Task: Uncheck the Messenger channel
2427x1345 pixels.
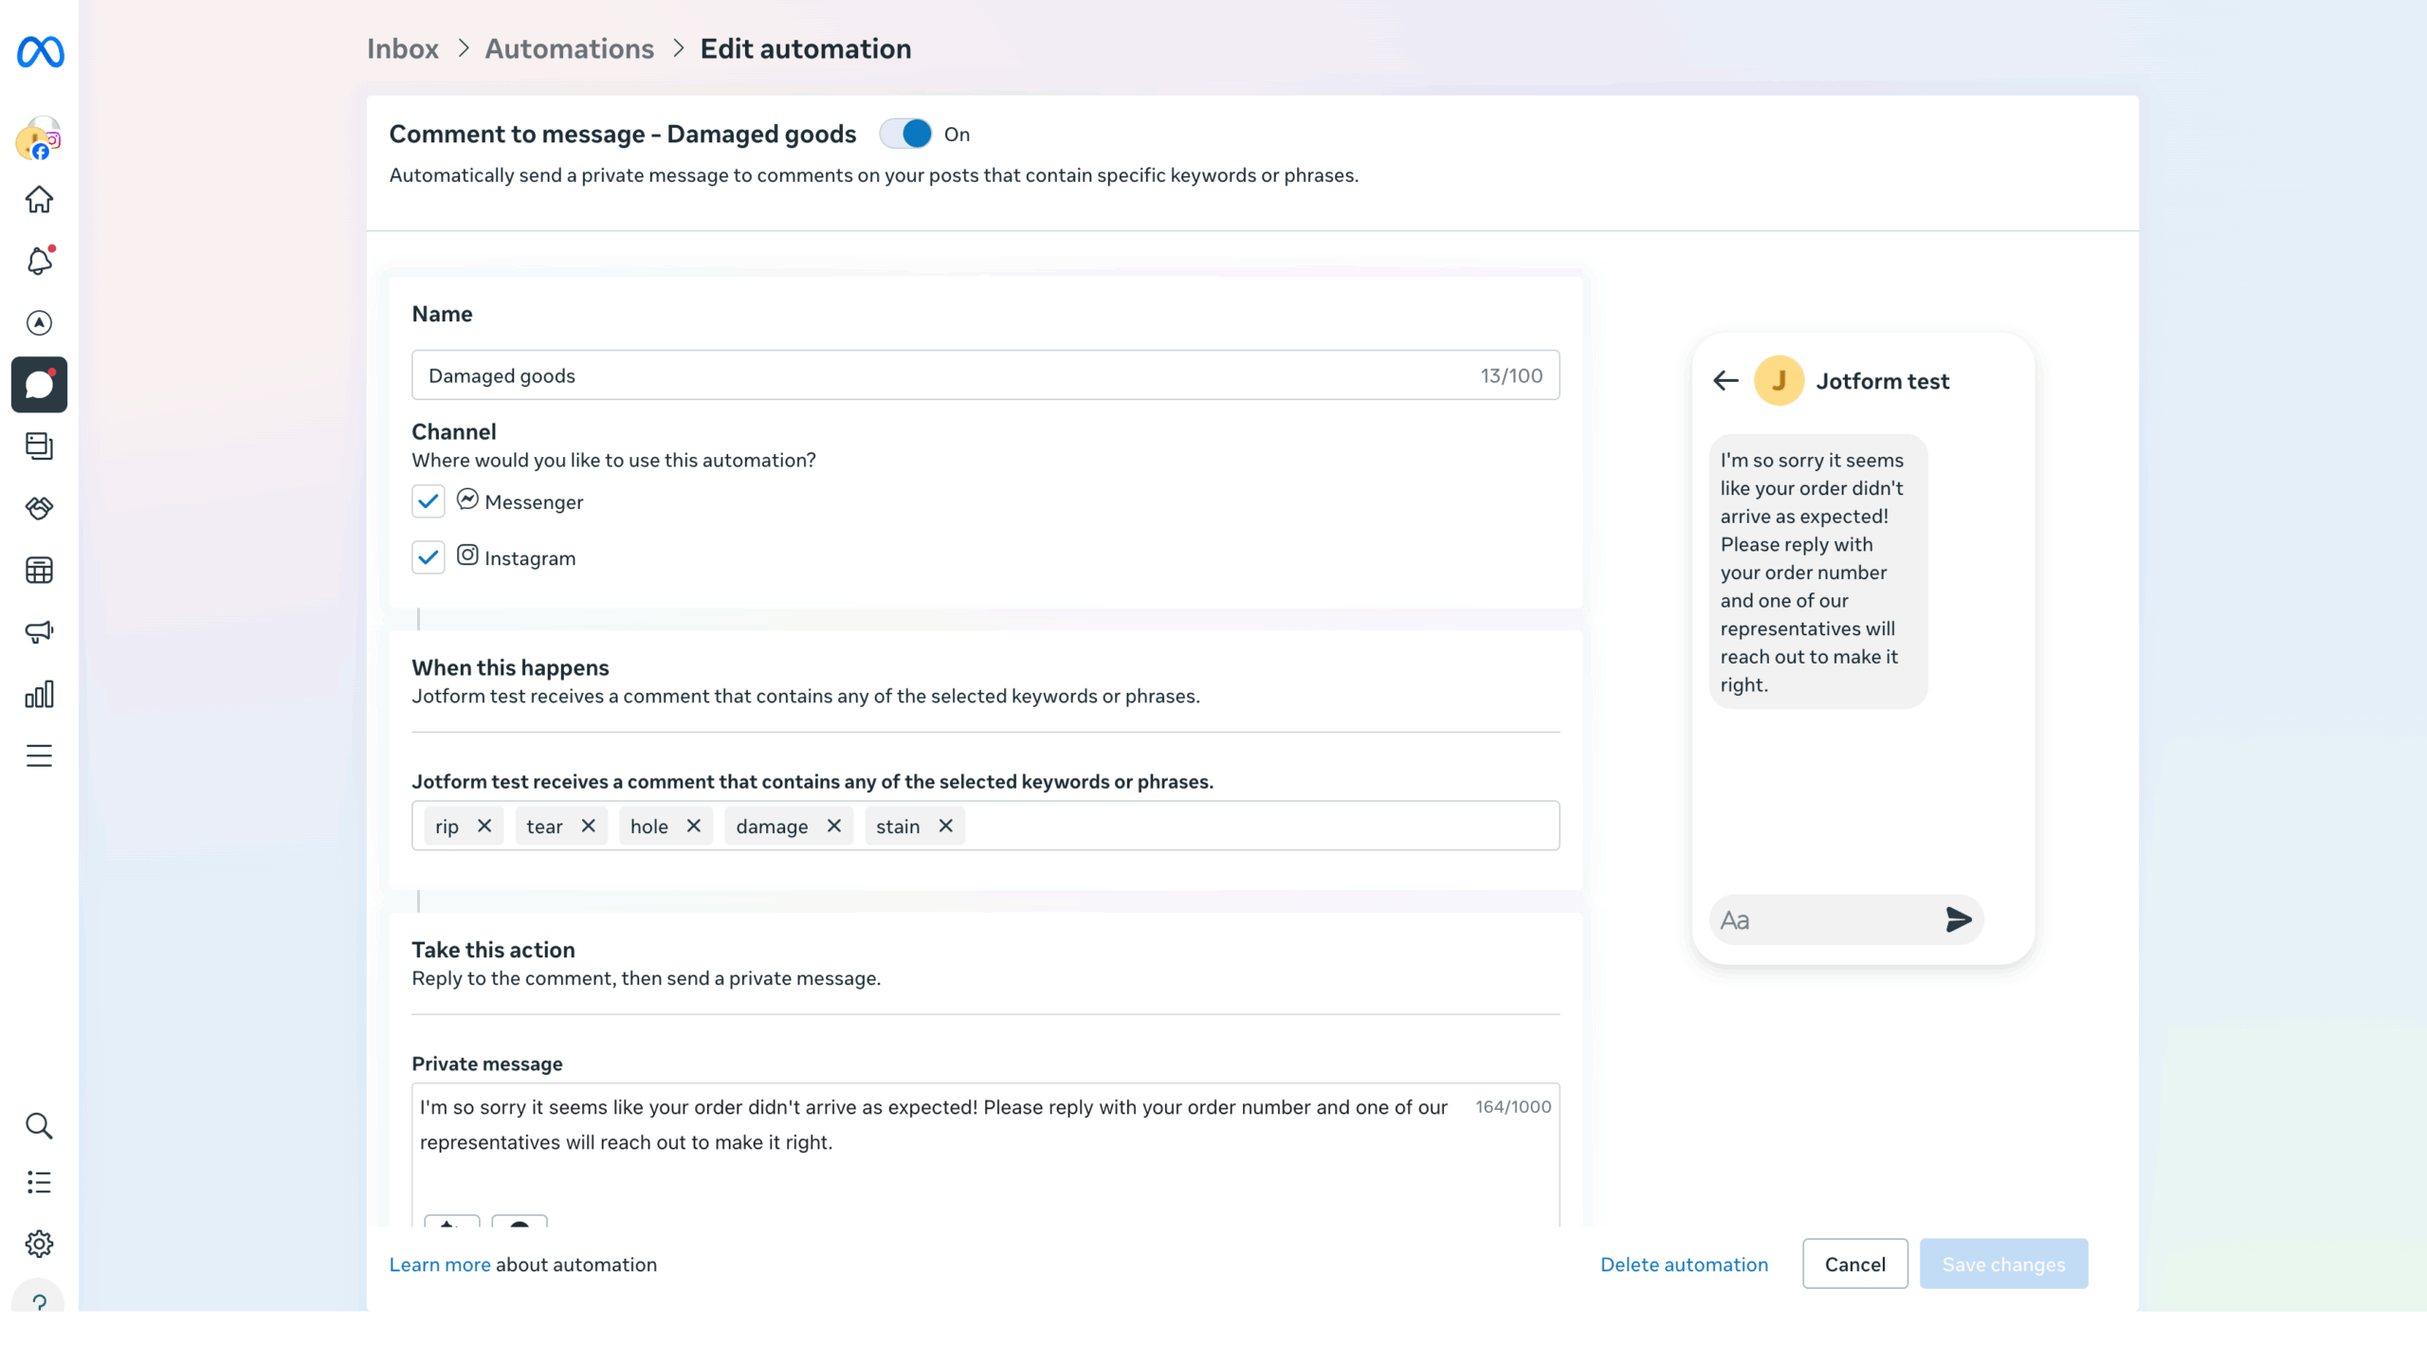Action: (428, 501)
